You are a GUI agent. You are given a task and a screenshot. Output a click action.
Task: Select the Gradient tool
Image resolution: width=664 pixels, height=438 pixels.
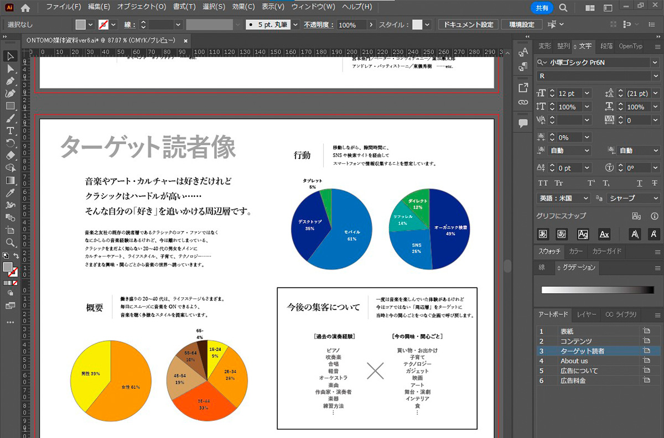(x=11, y=180)
